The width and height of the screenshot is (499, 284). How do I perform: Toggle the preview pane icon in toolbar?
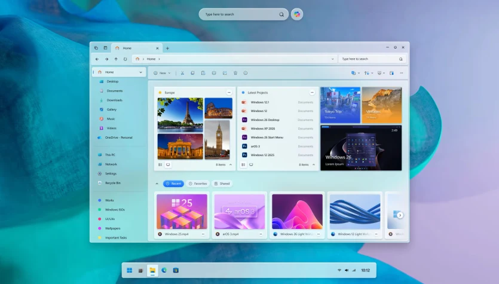pyautogui.click(x=391, y=73)
